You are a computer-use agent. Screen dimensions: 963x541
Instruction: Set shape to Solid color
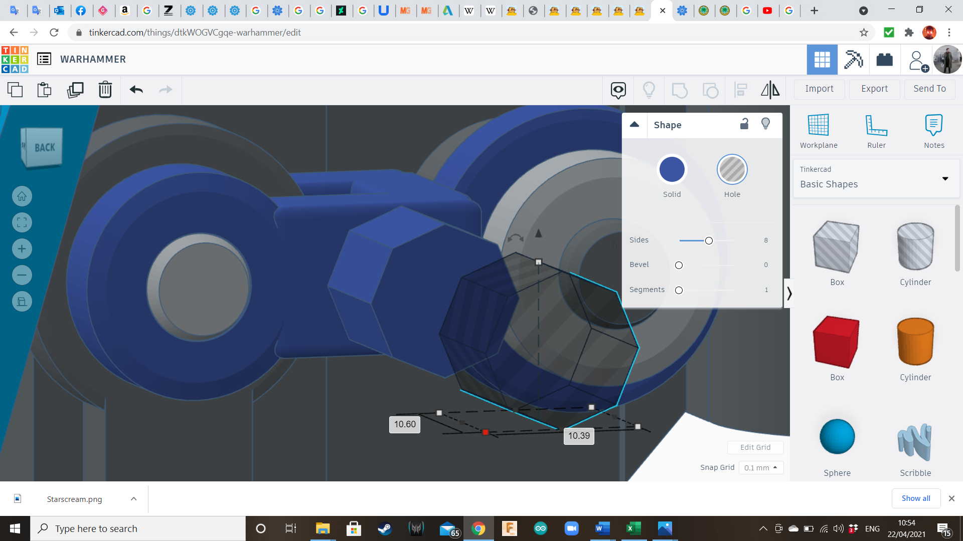coord(672,170)
